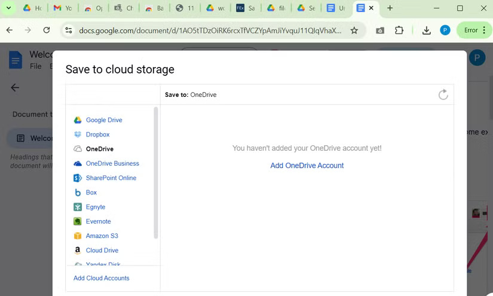
Task: Click the Dropbox icon
Action: tap(78, 135)
